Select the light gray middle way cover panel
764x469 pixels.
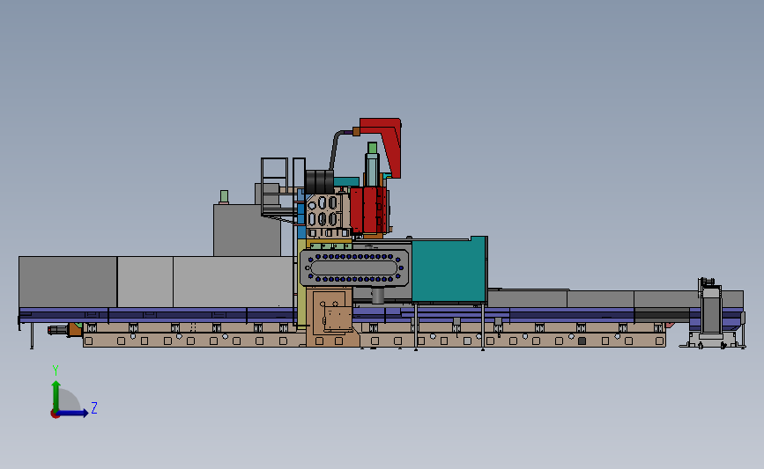145,282
